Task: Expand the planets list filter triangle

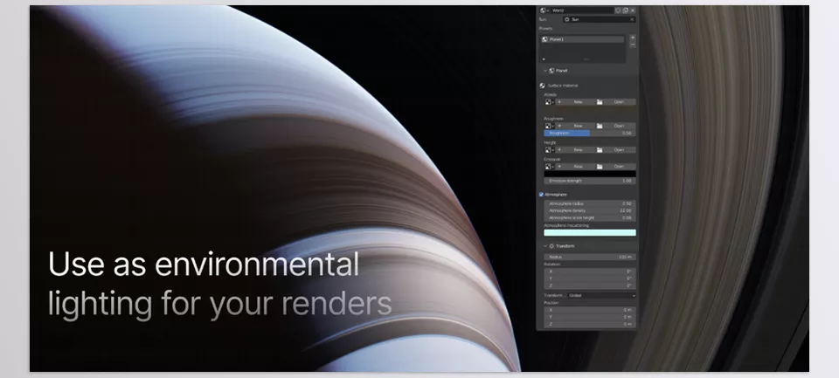Action: tap(544, 58)
